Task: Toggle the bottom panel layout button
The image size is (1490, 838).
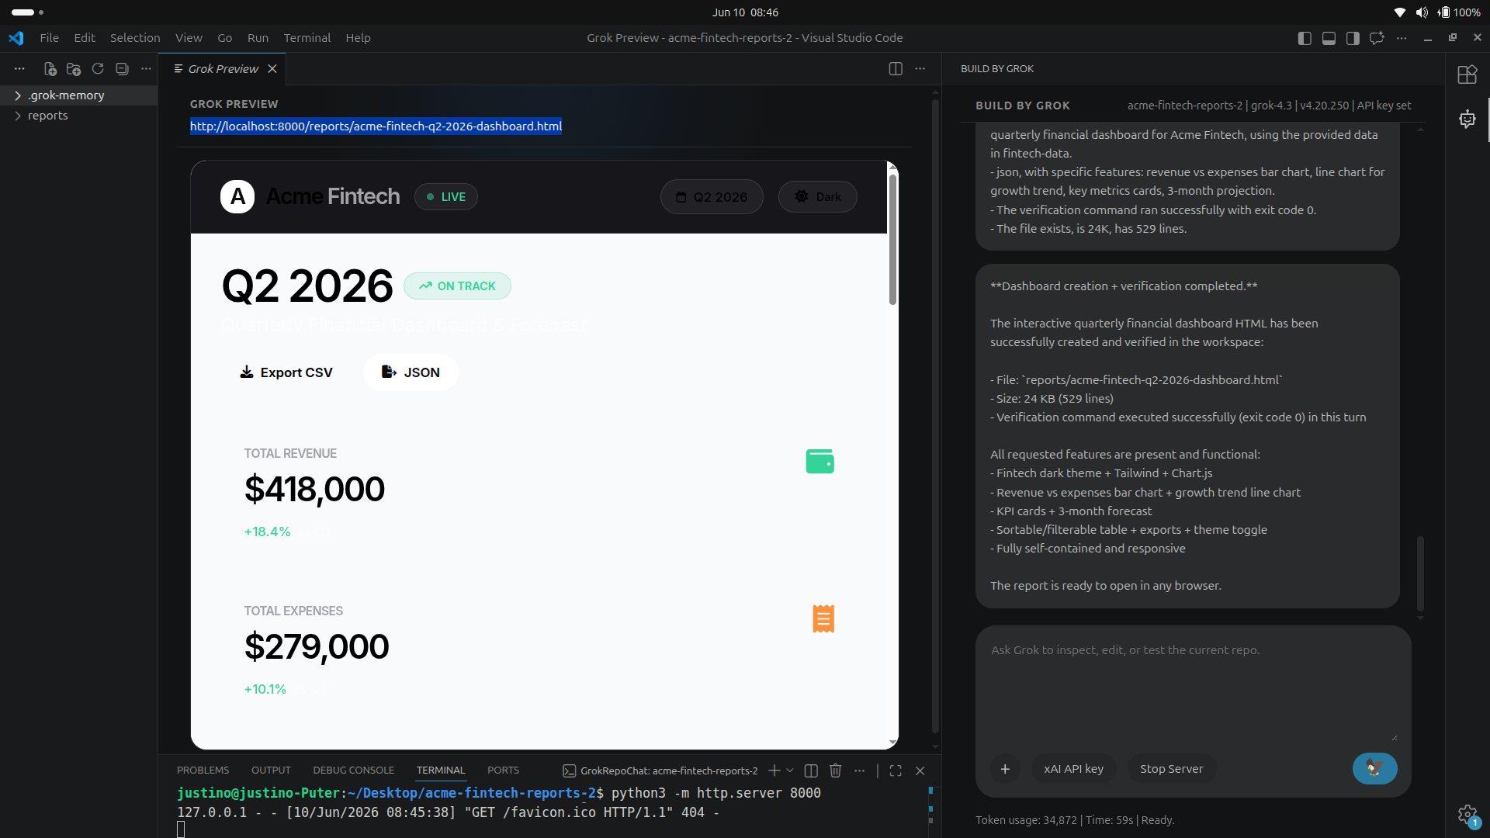Action: coord(1329,38)
